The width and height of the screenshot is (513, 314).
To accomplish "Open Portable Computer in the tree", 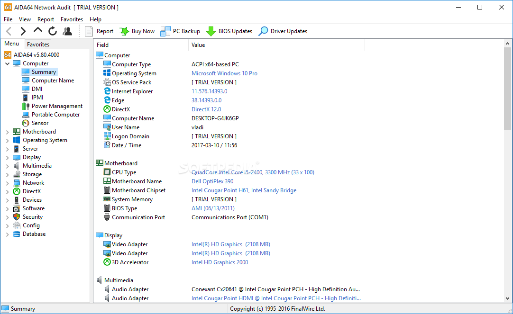I will point(55,114).
